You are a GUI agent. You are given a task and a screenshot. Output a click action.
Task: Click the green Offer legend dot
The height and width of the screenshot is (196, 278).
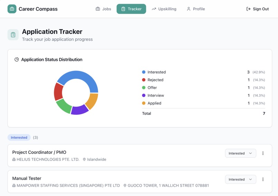coord(144,87)
